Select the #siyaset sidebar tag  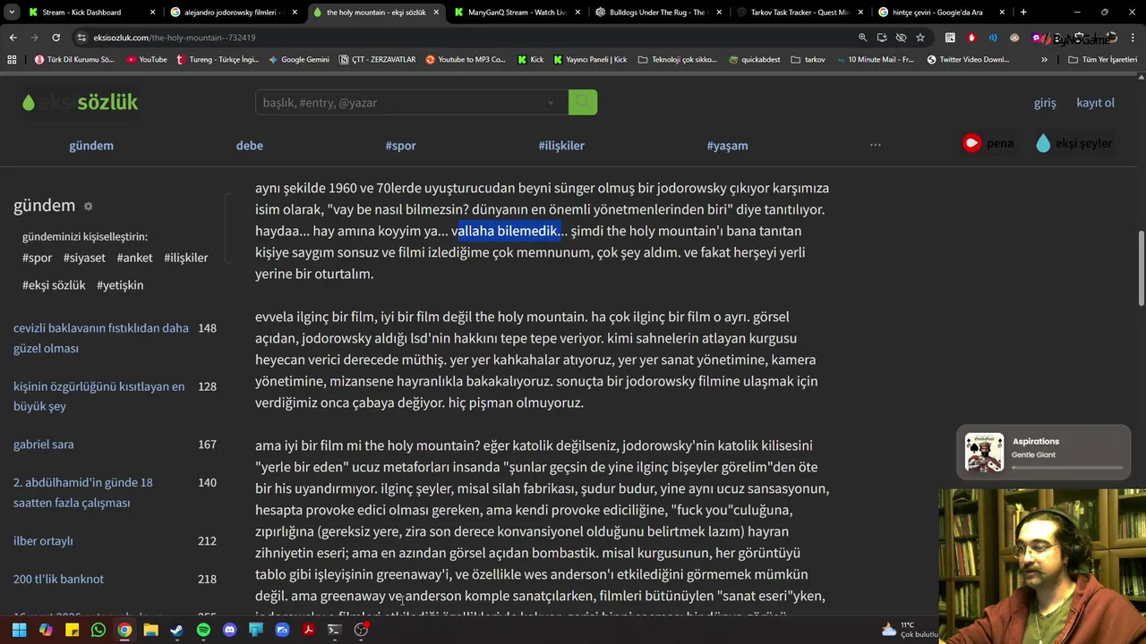pyautogui.click(x=84, y=258)
